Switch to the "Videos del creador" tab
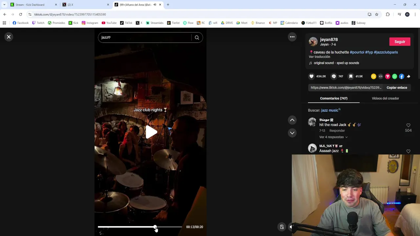 [385, 98]
